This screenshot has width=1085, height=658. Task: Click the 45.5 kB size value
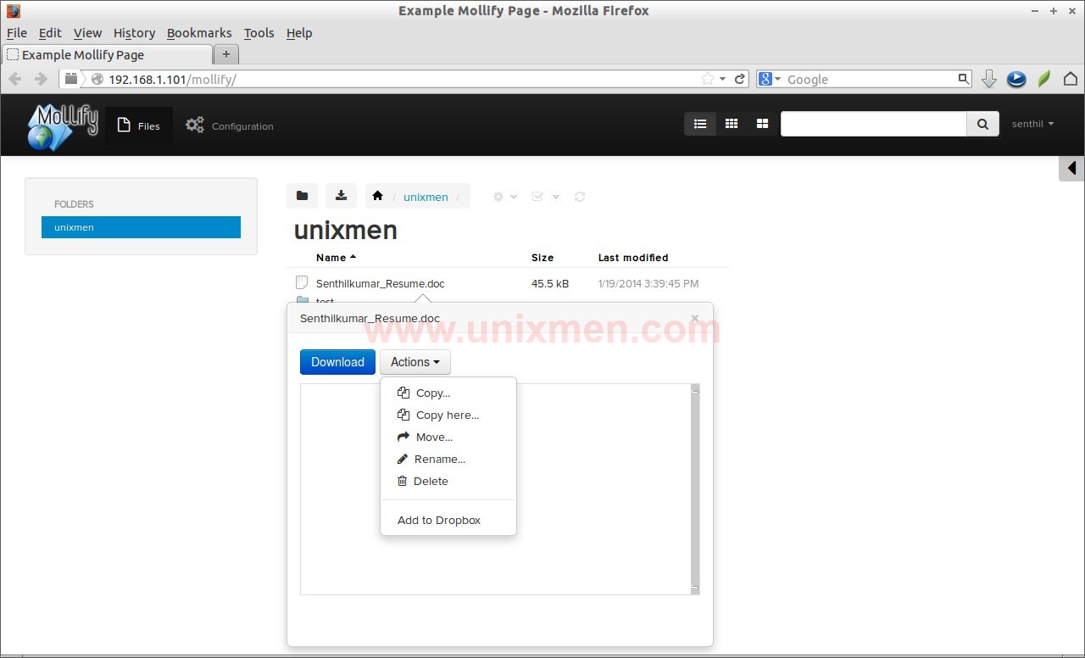coord(550,283)
